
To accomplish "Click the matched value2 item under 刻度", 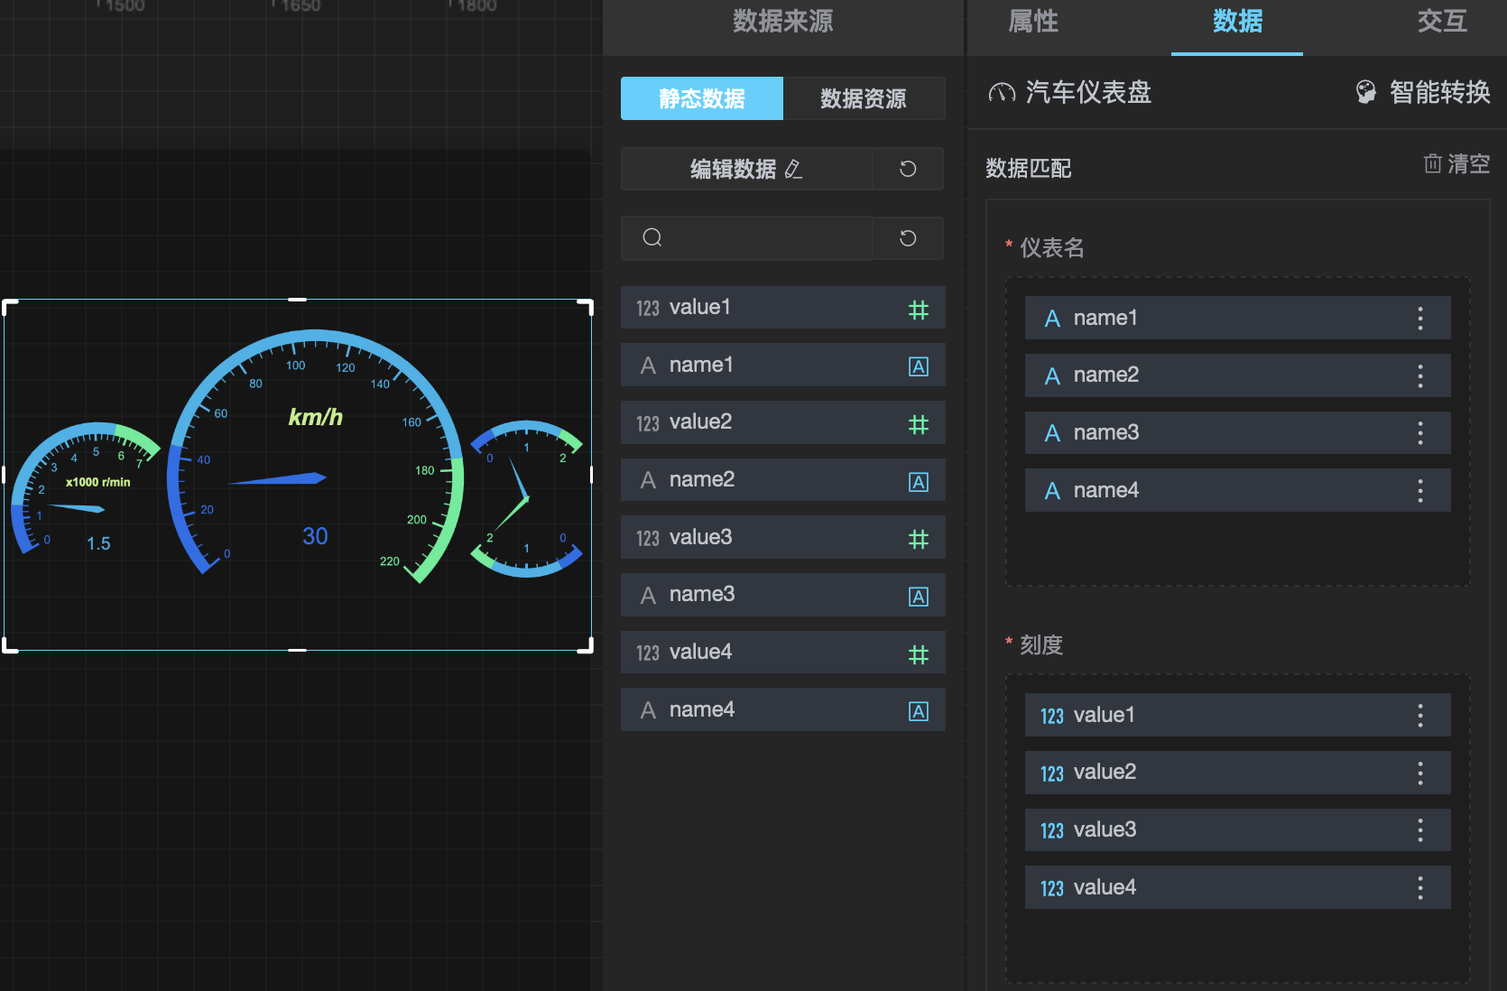I will point(1237,773).
